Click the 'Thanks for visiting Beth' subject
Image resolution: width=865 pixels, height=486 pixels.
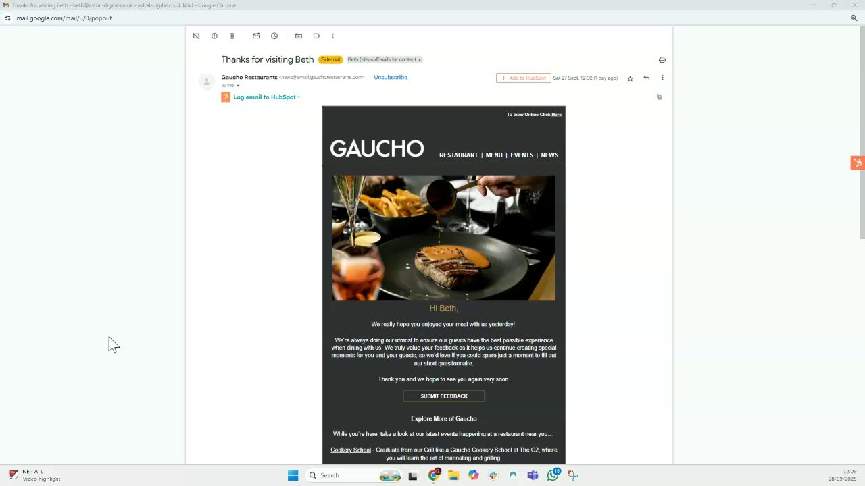(x=268, y=59)
